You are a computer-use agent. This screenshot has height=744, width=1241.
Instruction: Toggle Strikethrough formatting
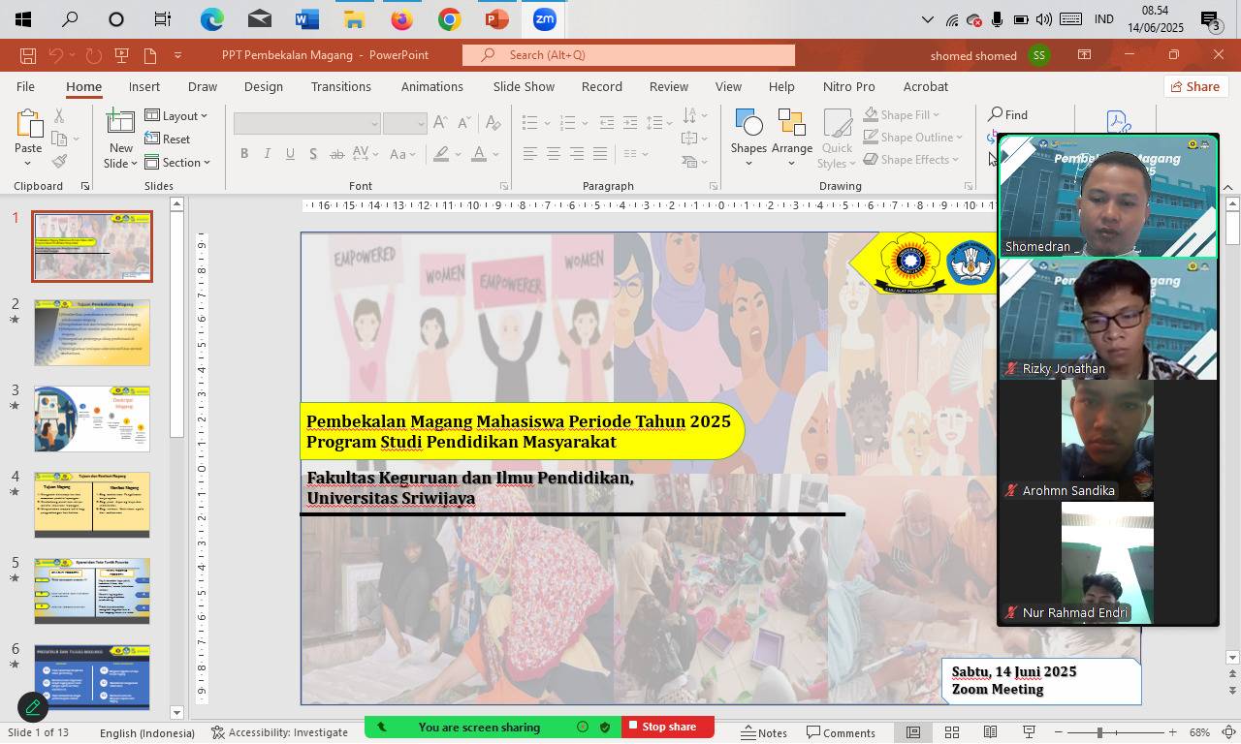point(336,154)
